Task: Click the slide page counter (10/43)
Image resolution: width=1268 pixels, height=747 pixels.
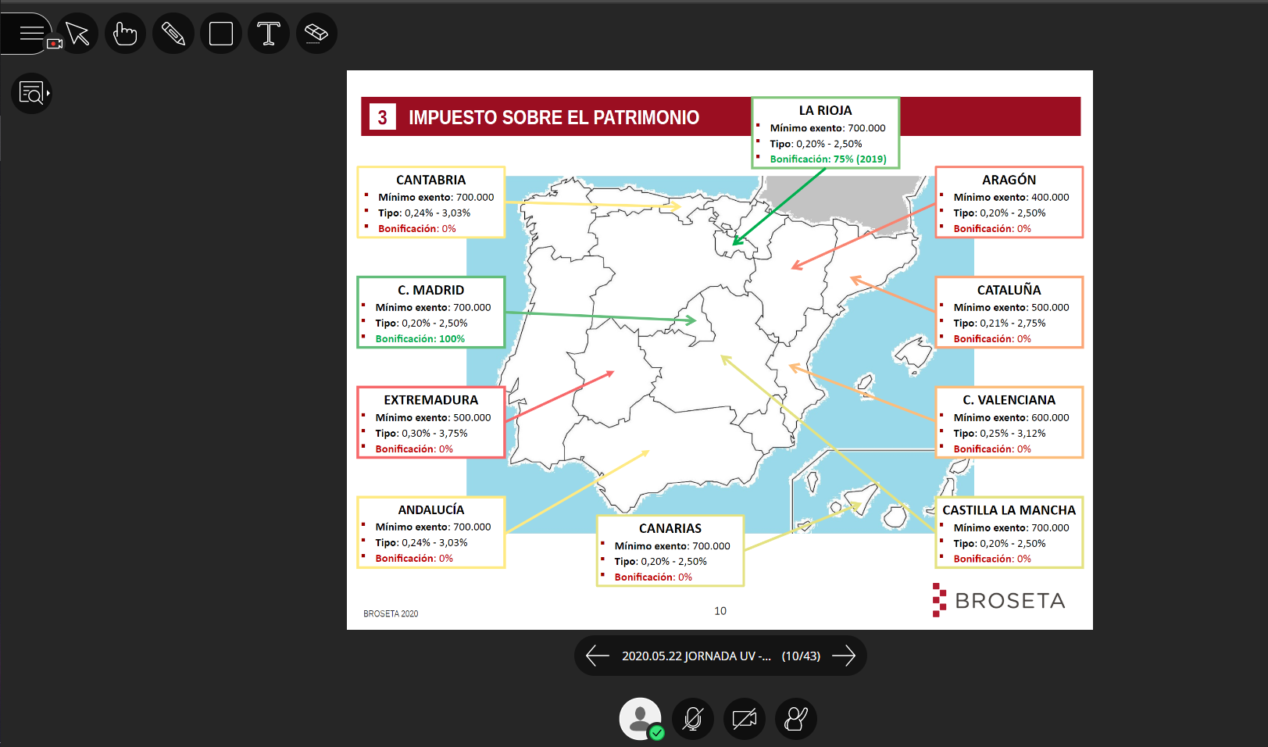Action: (x=801, y=656)
